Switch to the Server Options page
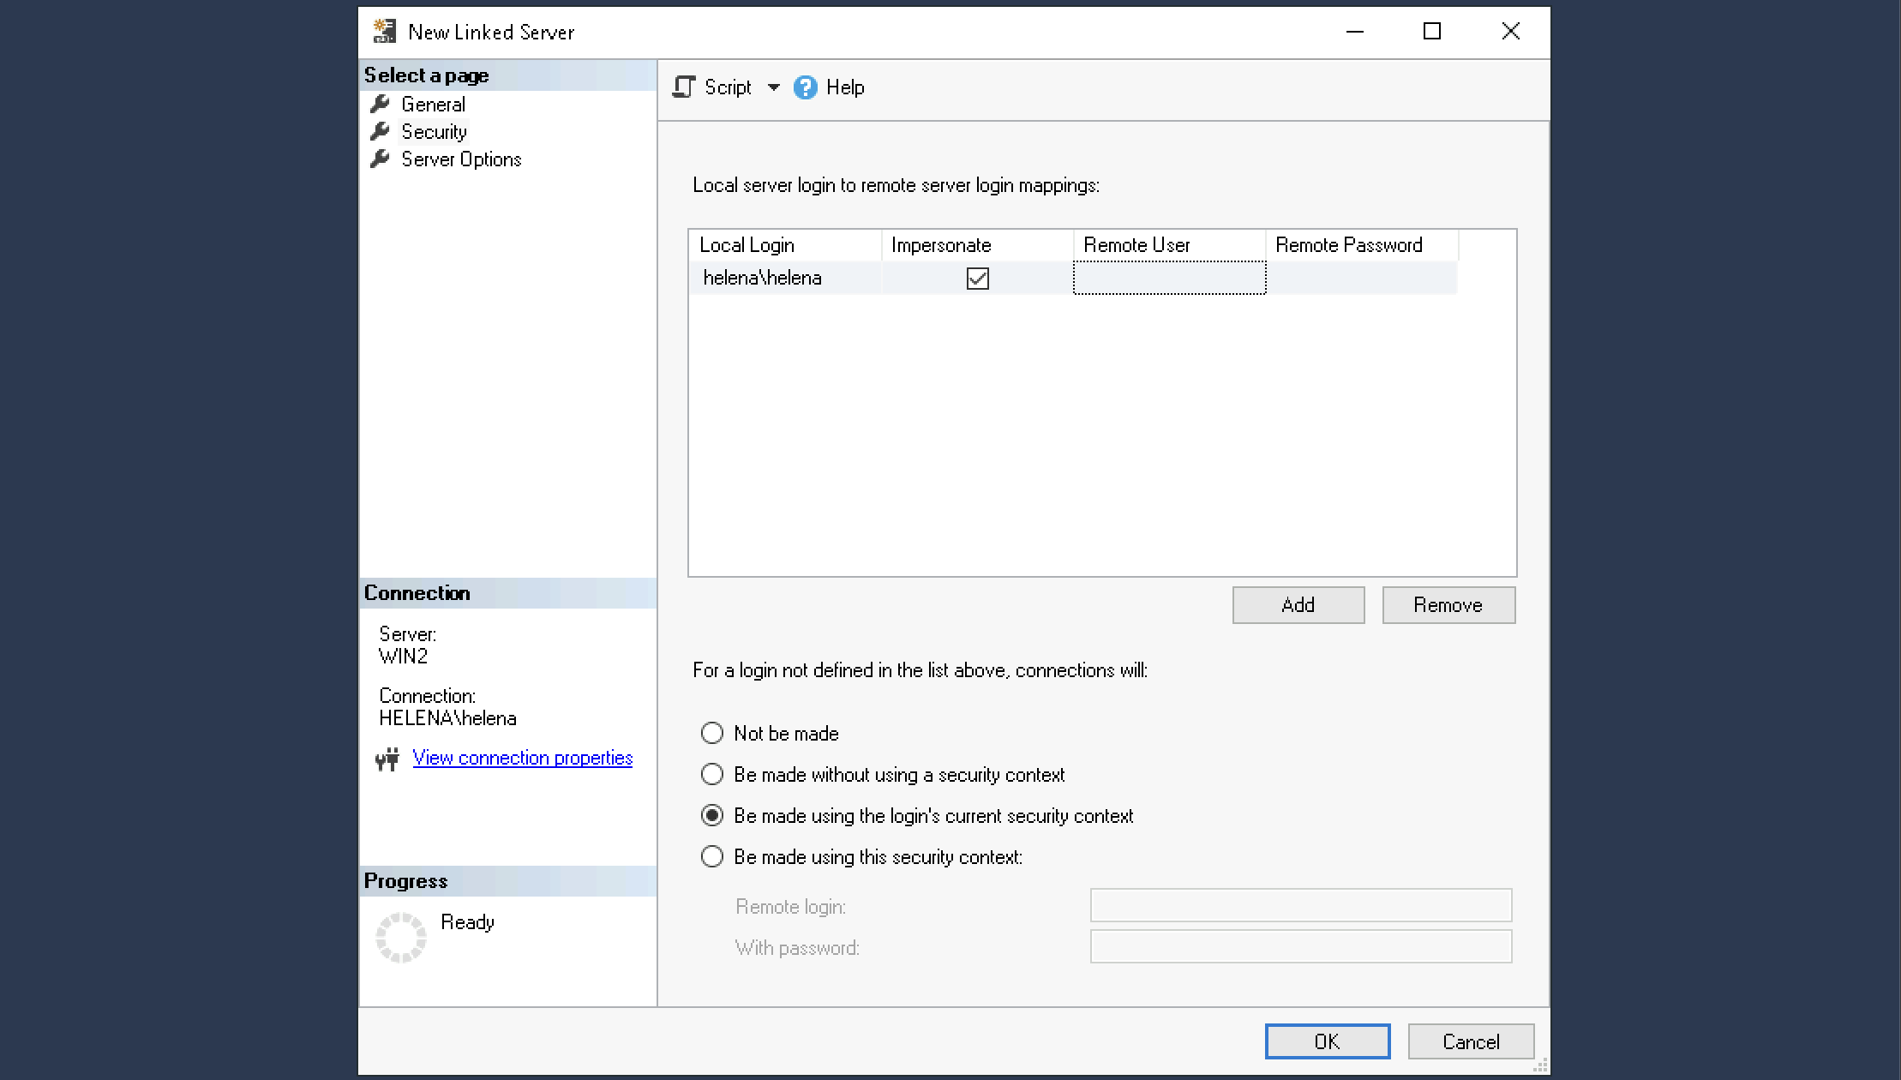 [461, 159]
